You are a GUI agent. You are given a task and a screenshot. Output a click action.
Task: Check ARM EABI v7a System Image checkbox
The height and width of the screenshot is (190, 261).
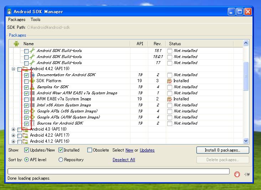click(26, 100)
